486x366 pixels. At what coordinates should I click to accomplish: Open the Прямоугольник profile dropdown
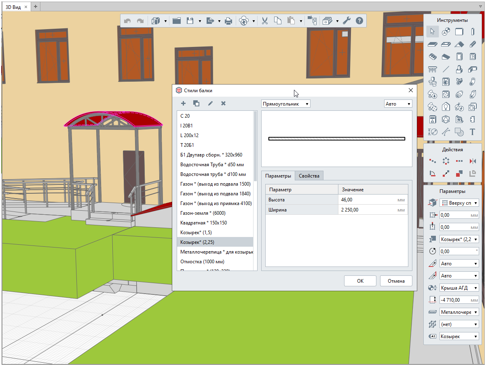[286, 104]
